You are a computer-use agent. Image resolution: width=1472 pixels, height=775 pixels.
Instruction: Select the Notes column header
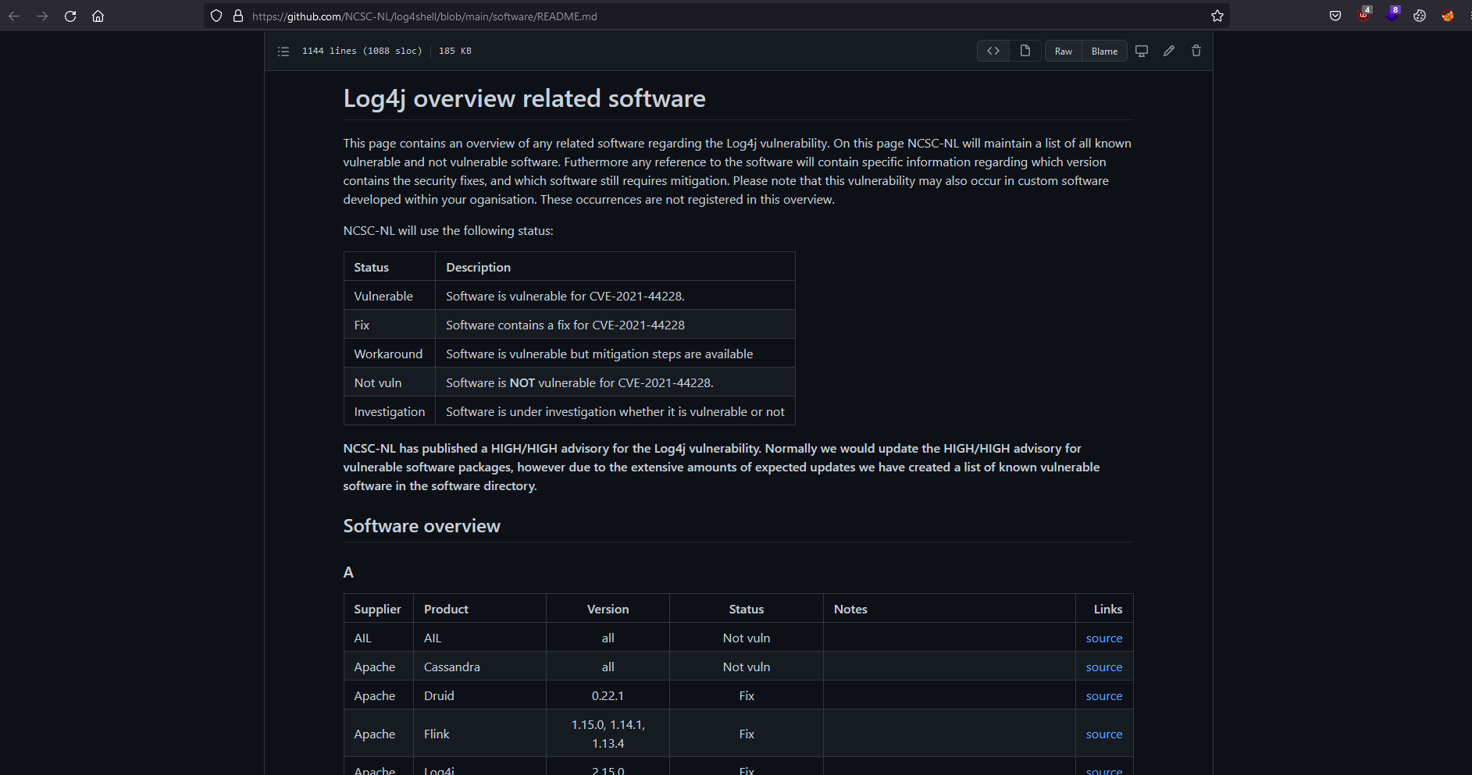(950, 609)
